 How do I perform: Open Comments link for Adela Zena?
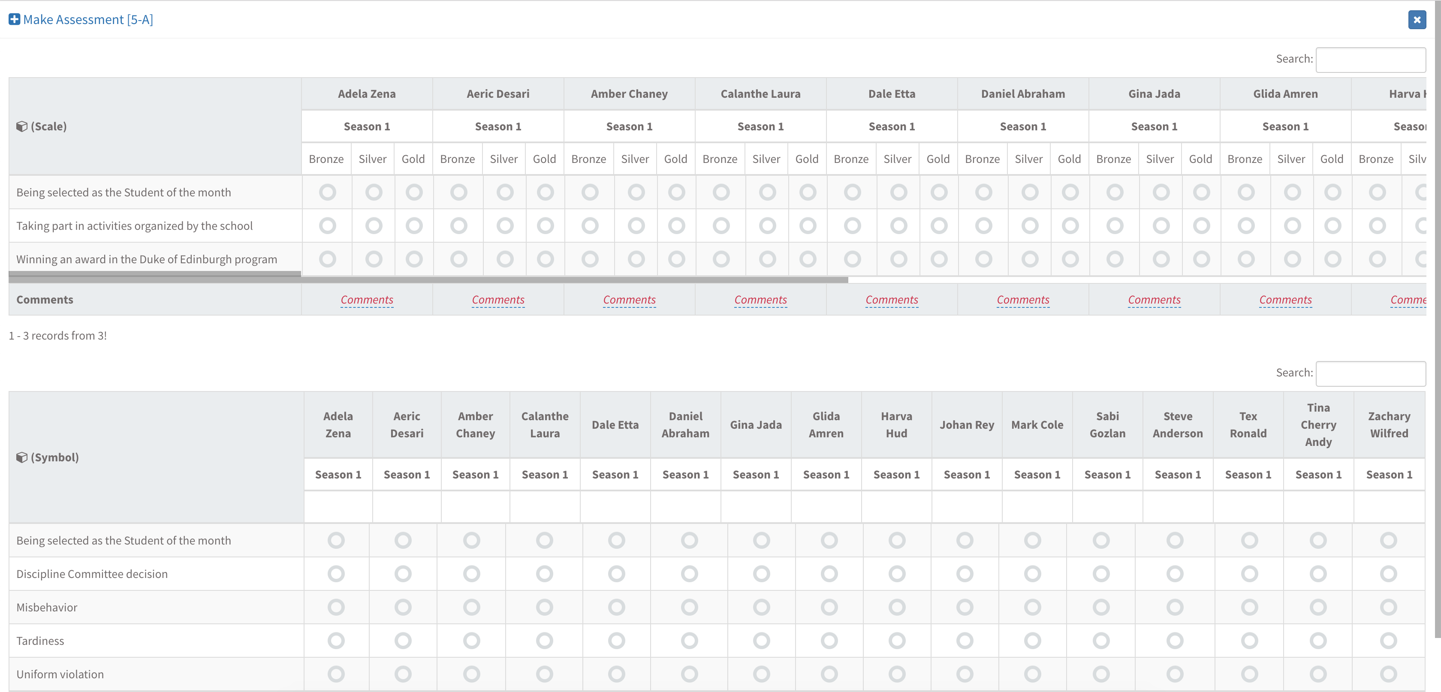[366, 300]
